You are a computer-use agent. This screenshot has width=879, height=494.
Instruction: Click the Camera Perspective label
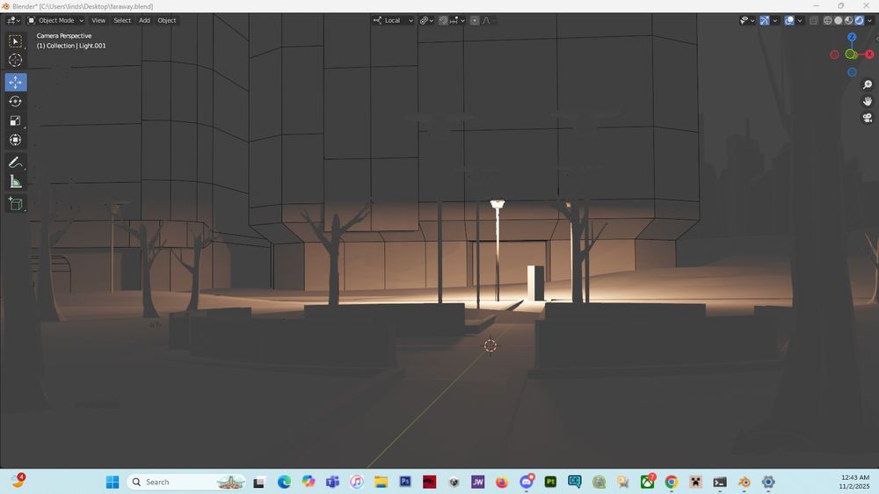(64, 36)
